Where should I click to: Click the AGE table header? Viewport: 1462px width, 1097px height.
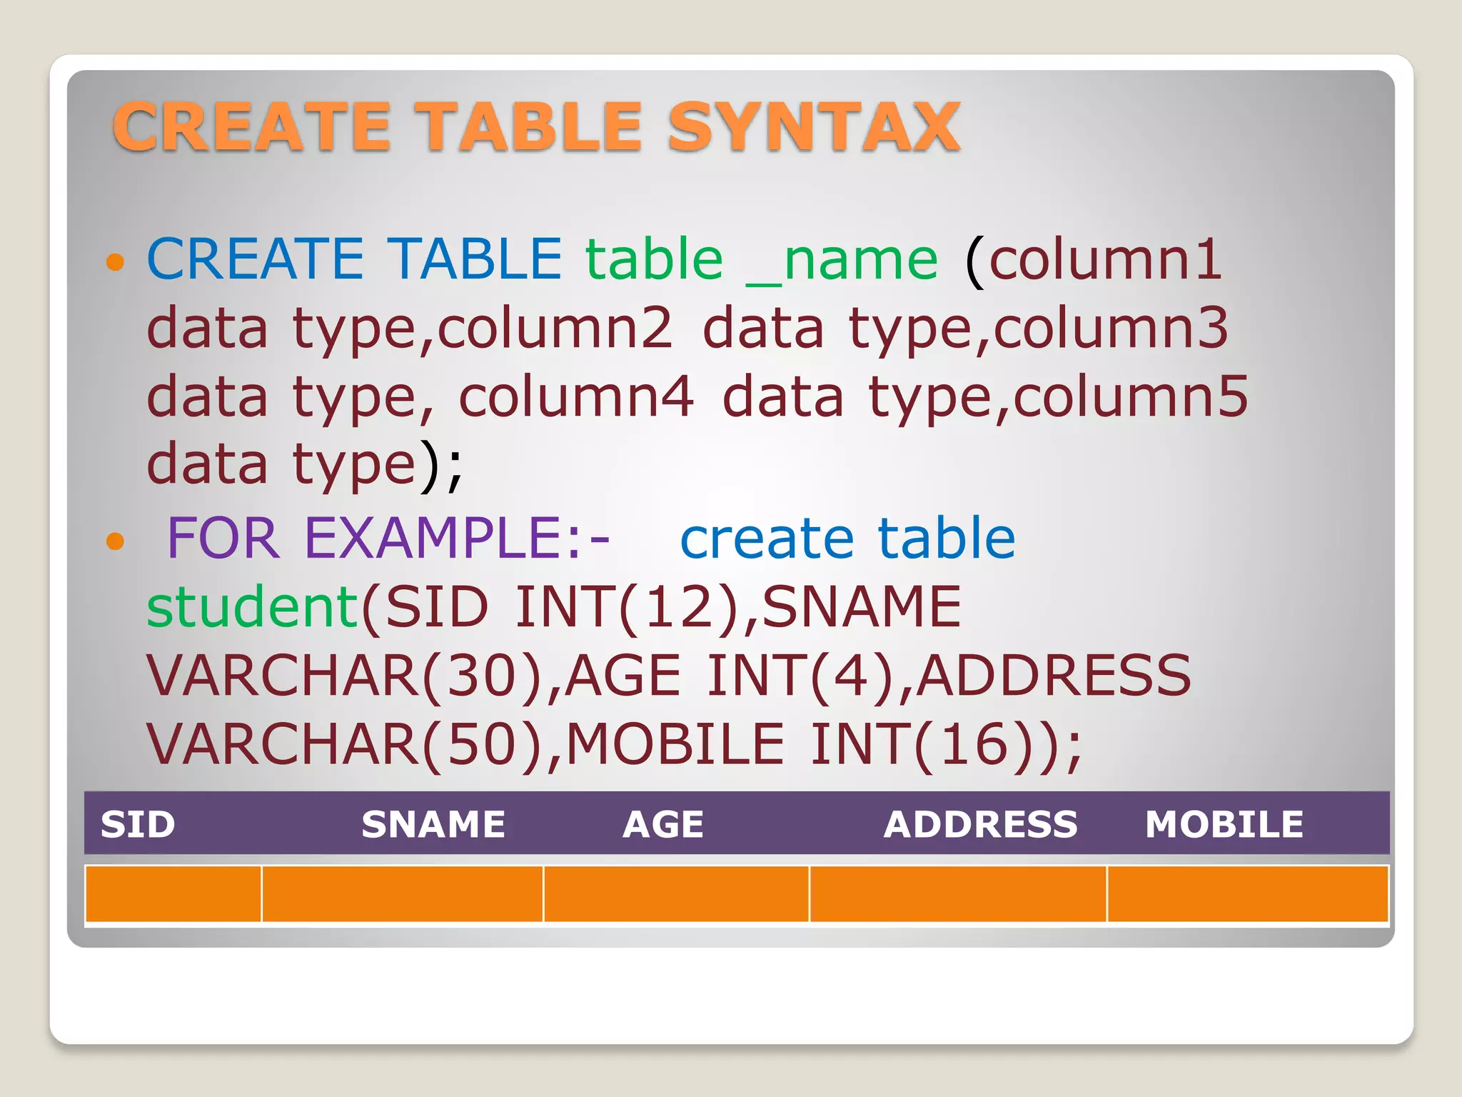pyautogui.click(x=663, y=824)
